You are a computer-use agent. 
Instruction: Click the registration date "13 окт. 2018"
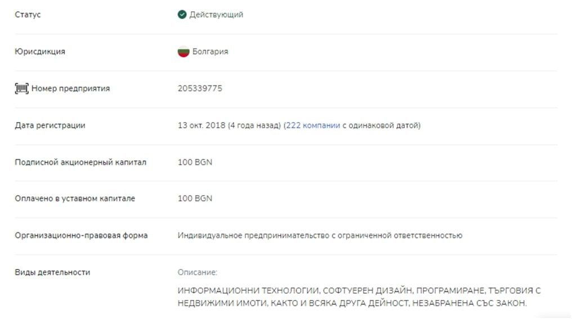click(x=201, y=125)
